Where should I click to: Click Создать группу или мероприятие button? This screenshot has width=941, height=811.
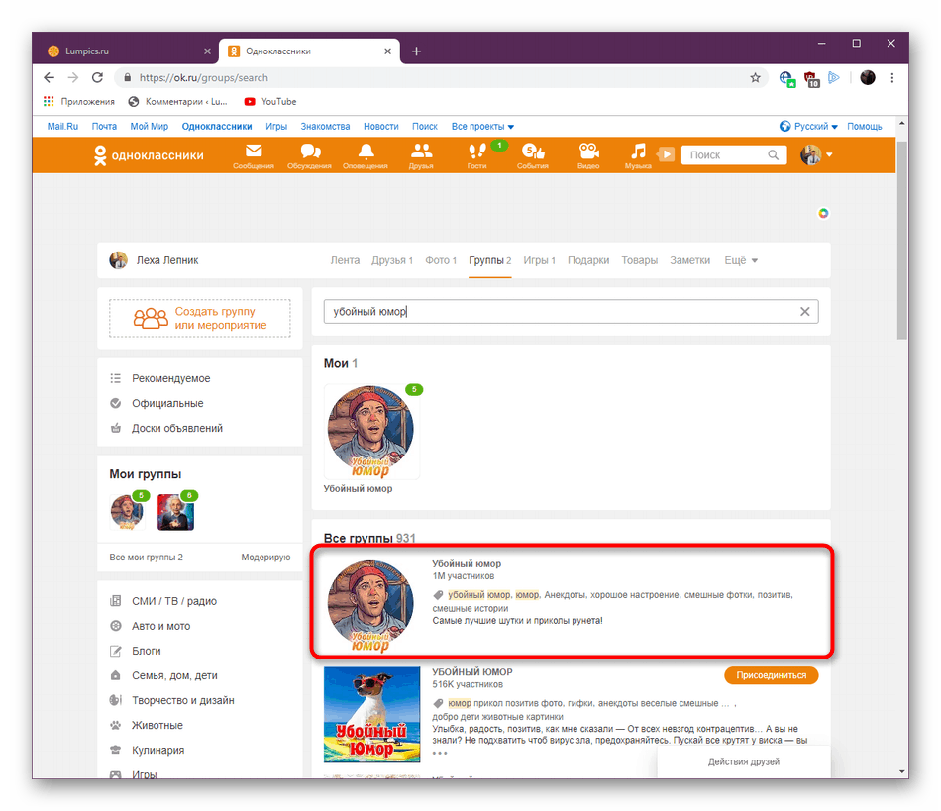pyautogui.click(x=200, y=318)
